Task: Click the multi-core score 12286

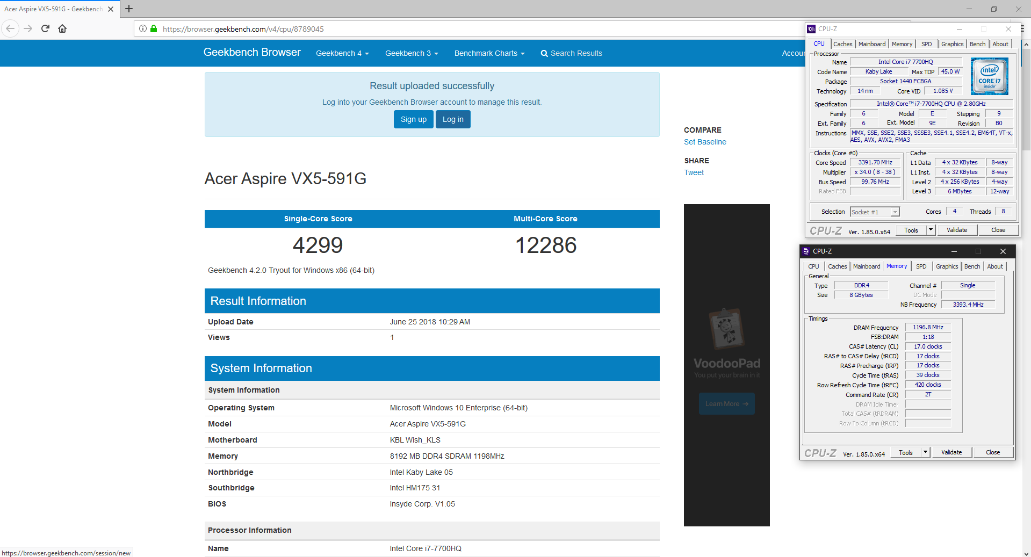Action: pos(545,245)
